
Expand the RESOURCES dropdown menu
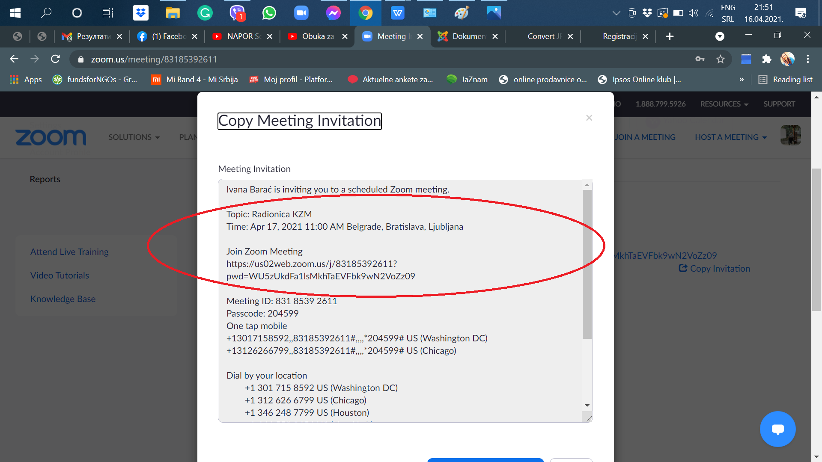(724, 104)
